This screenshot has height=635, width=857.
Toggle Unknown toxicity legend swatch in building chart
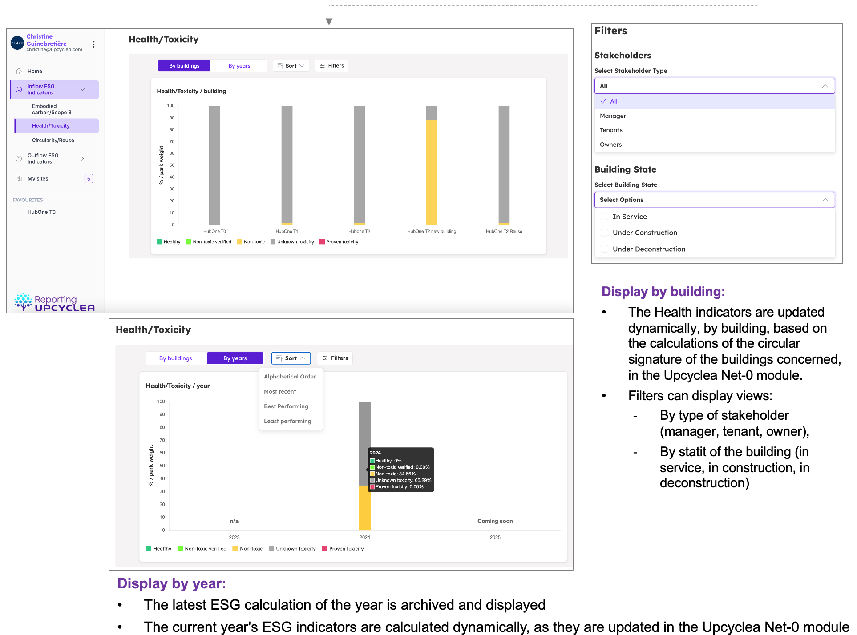pyautogui.click(x=273, y=242)
